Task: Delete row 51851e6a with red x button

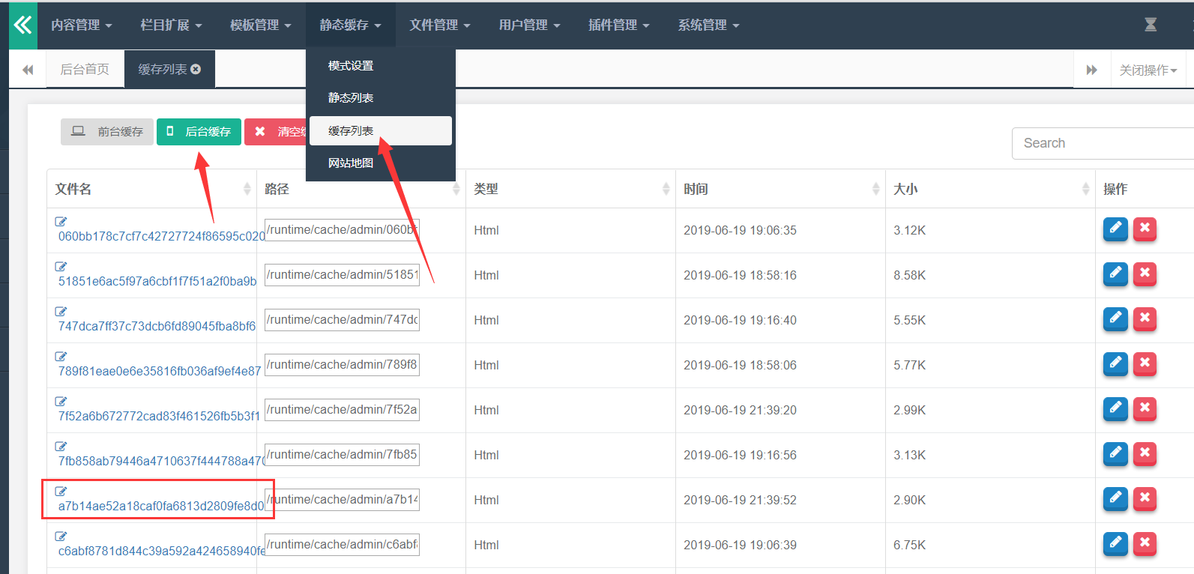Action: coord(1145,274)
